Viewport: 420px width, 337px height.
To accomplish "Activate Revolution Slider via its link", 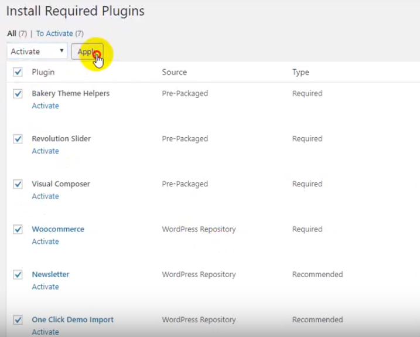I will (x=45, y=151).
